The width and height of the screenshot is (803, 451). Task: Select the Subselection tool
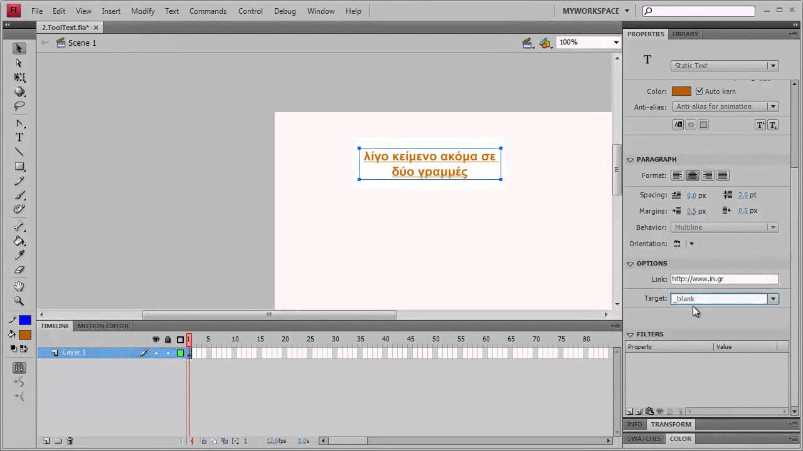coord(19,63)
